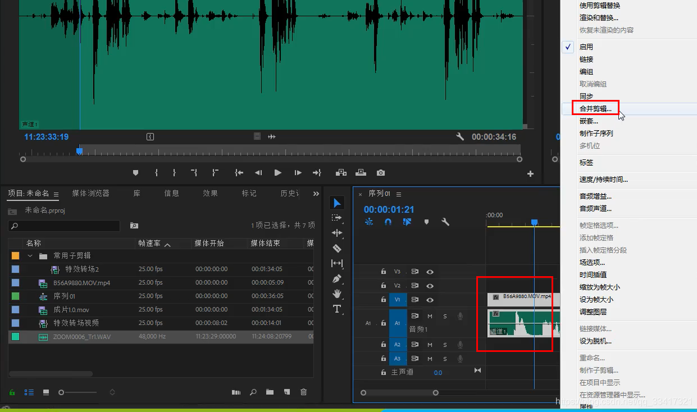
Task: Toggle sync lock on V2 track
Action: coord(415,286)
